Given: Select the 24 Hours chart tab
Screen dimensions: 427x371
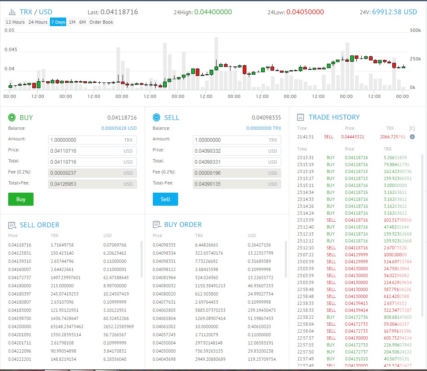Looking at the screenshot, I should [38, 22].
